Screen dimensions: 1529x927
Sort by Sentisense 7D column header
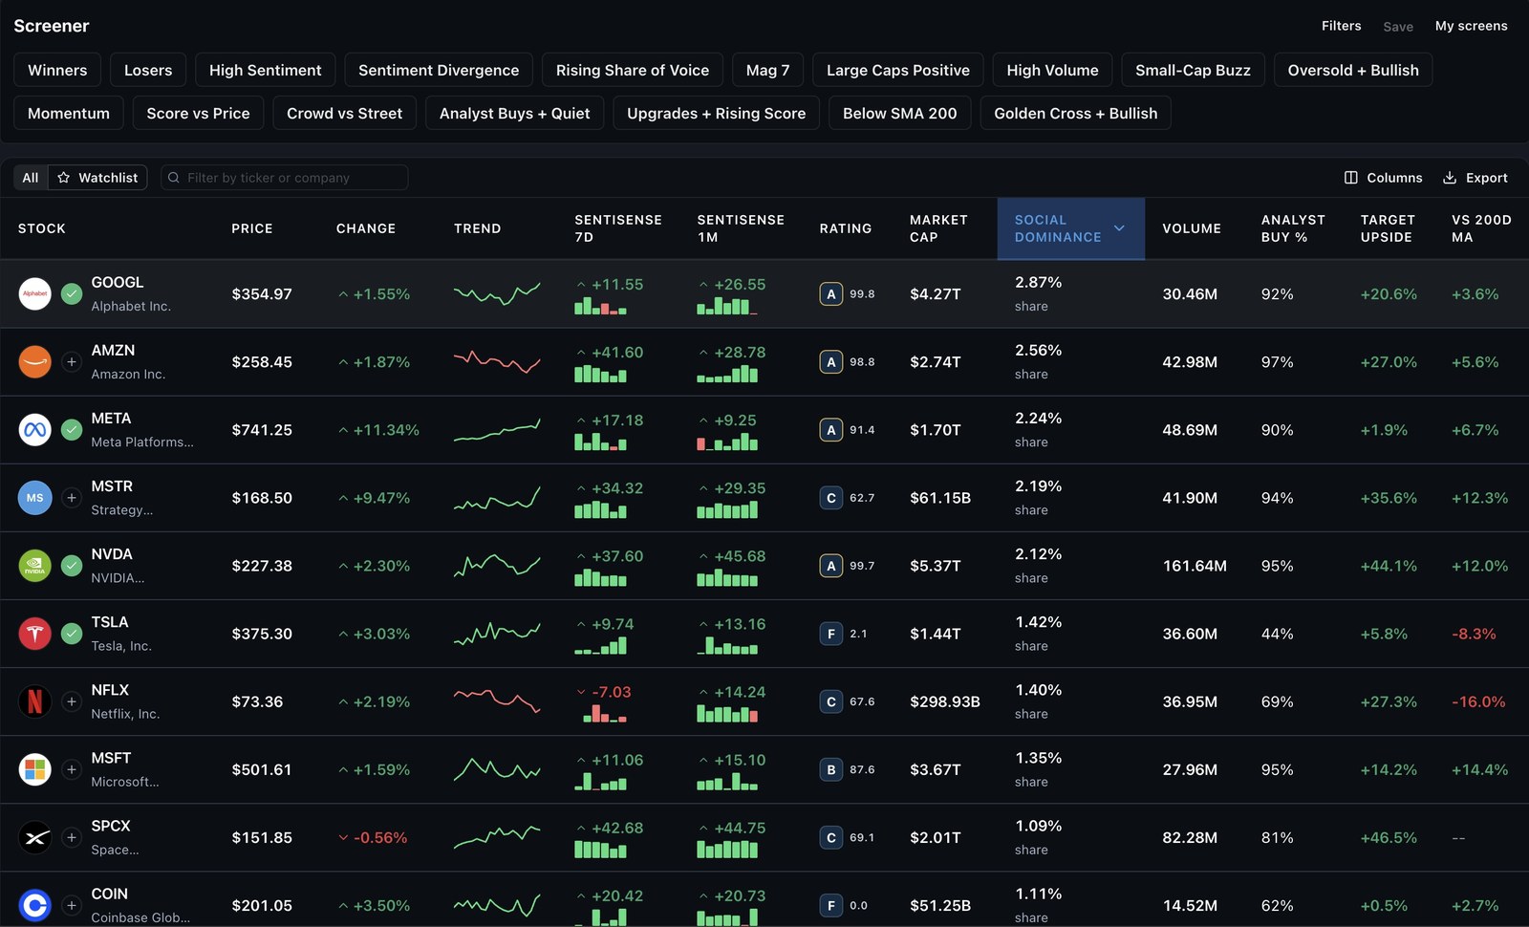618,228
